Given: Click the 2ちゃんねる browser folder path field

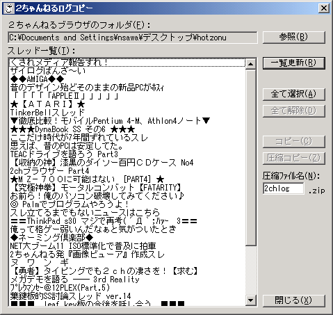Looking at the screenshot, I should pyautogui.click(x=133, y=38).
